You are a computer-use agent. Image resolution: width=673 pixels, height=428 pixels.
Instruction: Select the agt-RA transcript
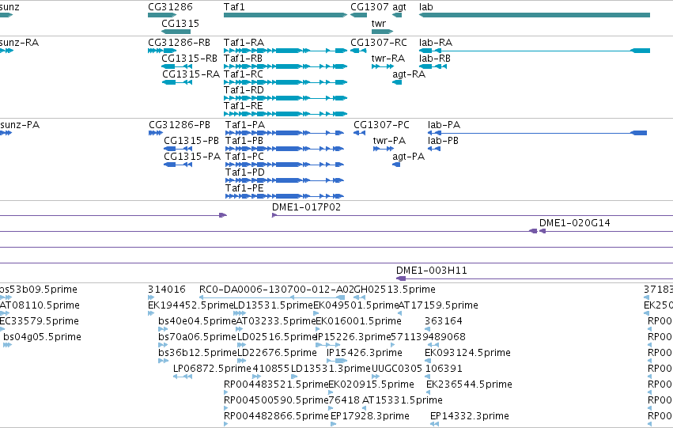click(397, 82)
